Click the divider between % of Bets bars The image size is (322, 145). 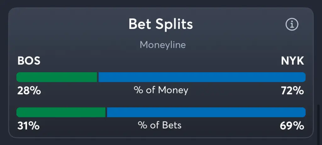106,112
